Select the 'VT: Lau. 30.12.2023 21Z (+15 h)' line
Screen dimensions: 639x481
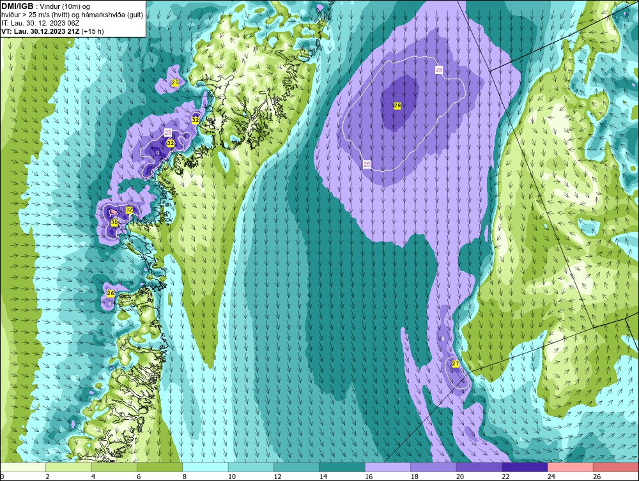[x=52, y=31]
